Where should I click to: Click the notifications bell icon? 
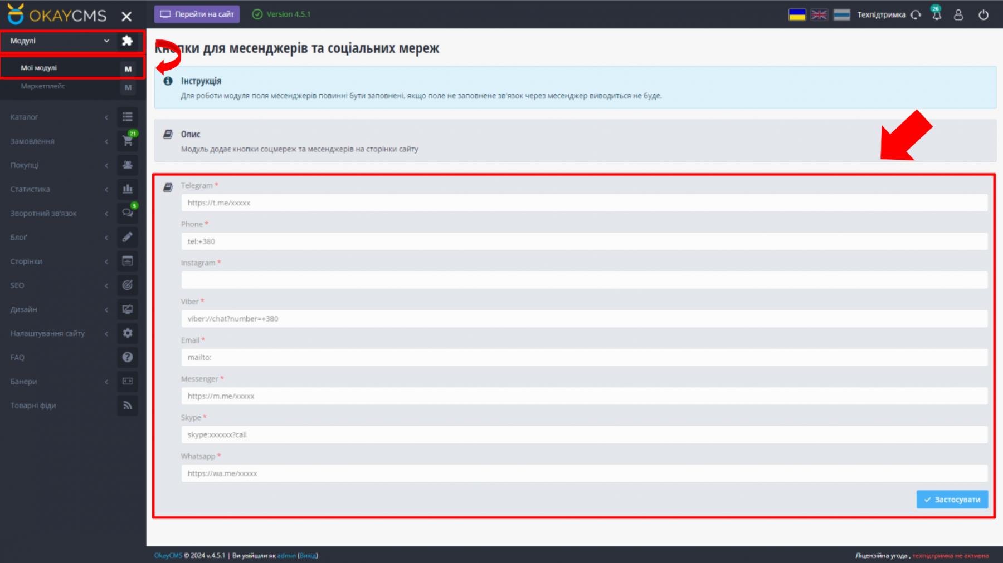pos(937,15)
